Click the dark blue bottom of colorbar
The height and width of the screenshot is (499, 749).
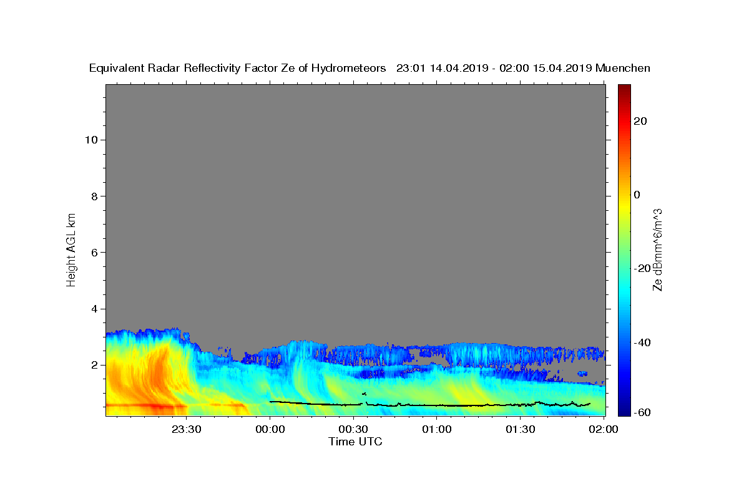(x=624, y=410)
